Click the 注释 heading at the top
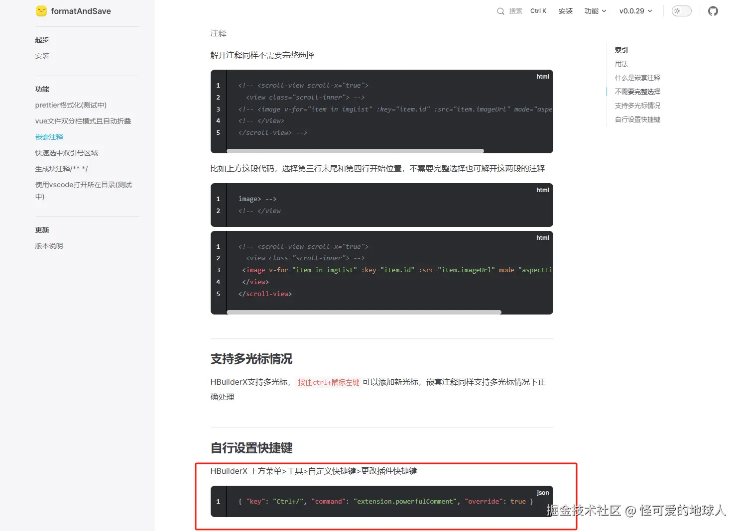 [219, 33]
